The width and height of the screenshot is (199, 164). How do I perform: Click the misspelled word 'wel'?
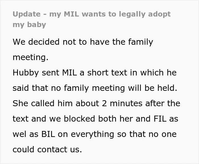(19, 134)
